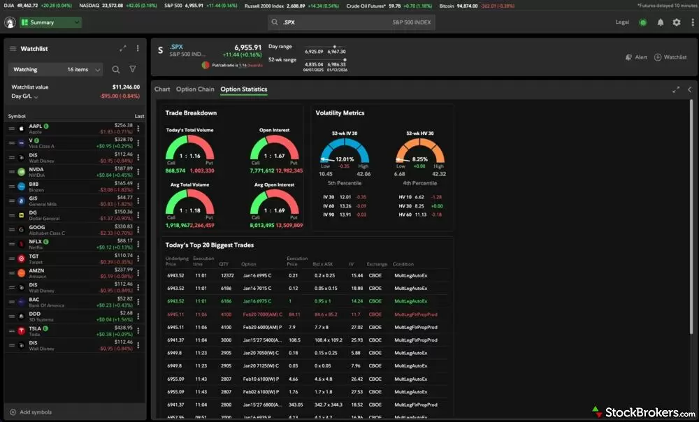This screenshot has height=422, width=699.
Task: Open the Option Chain tab
Action: click(x=195, y=89)
